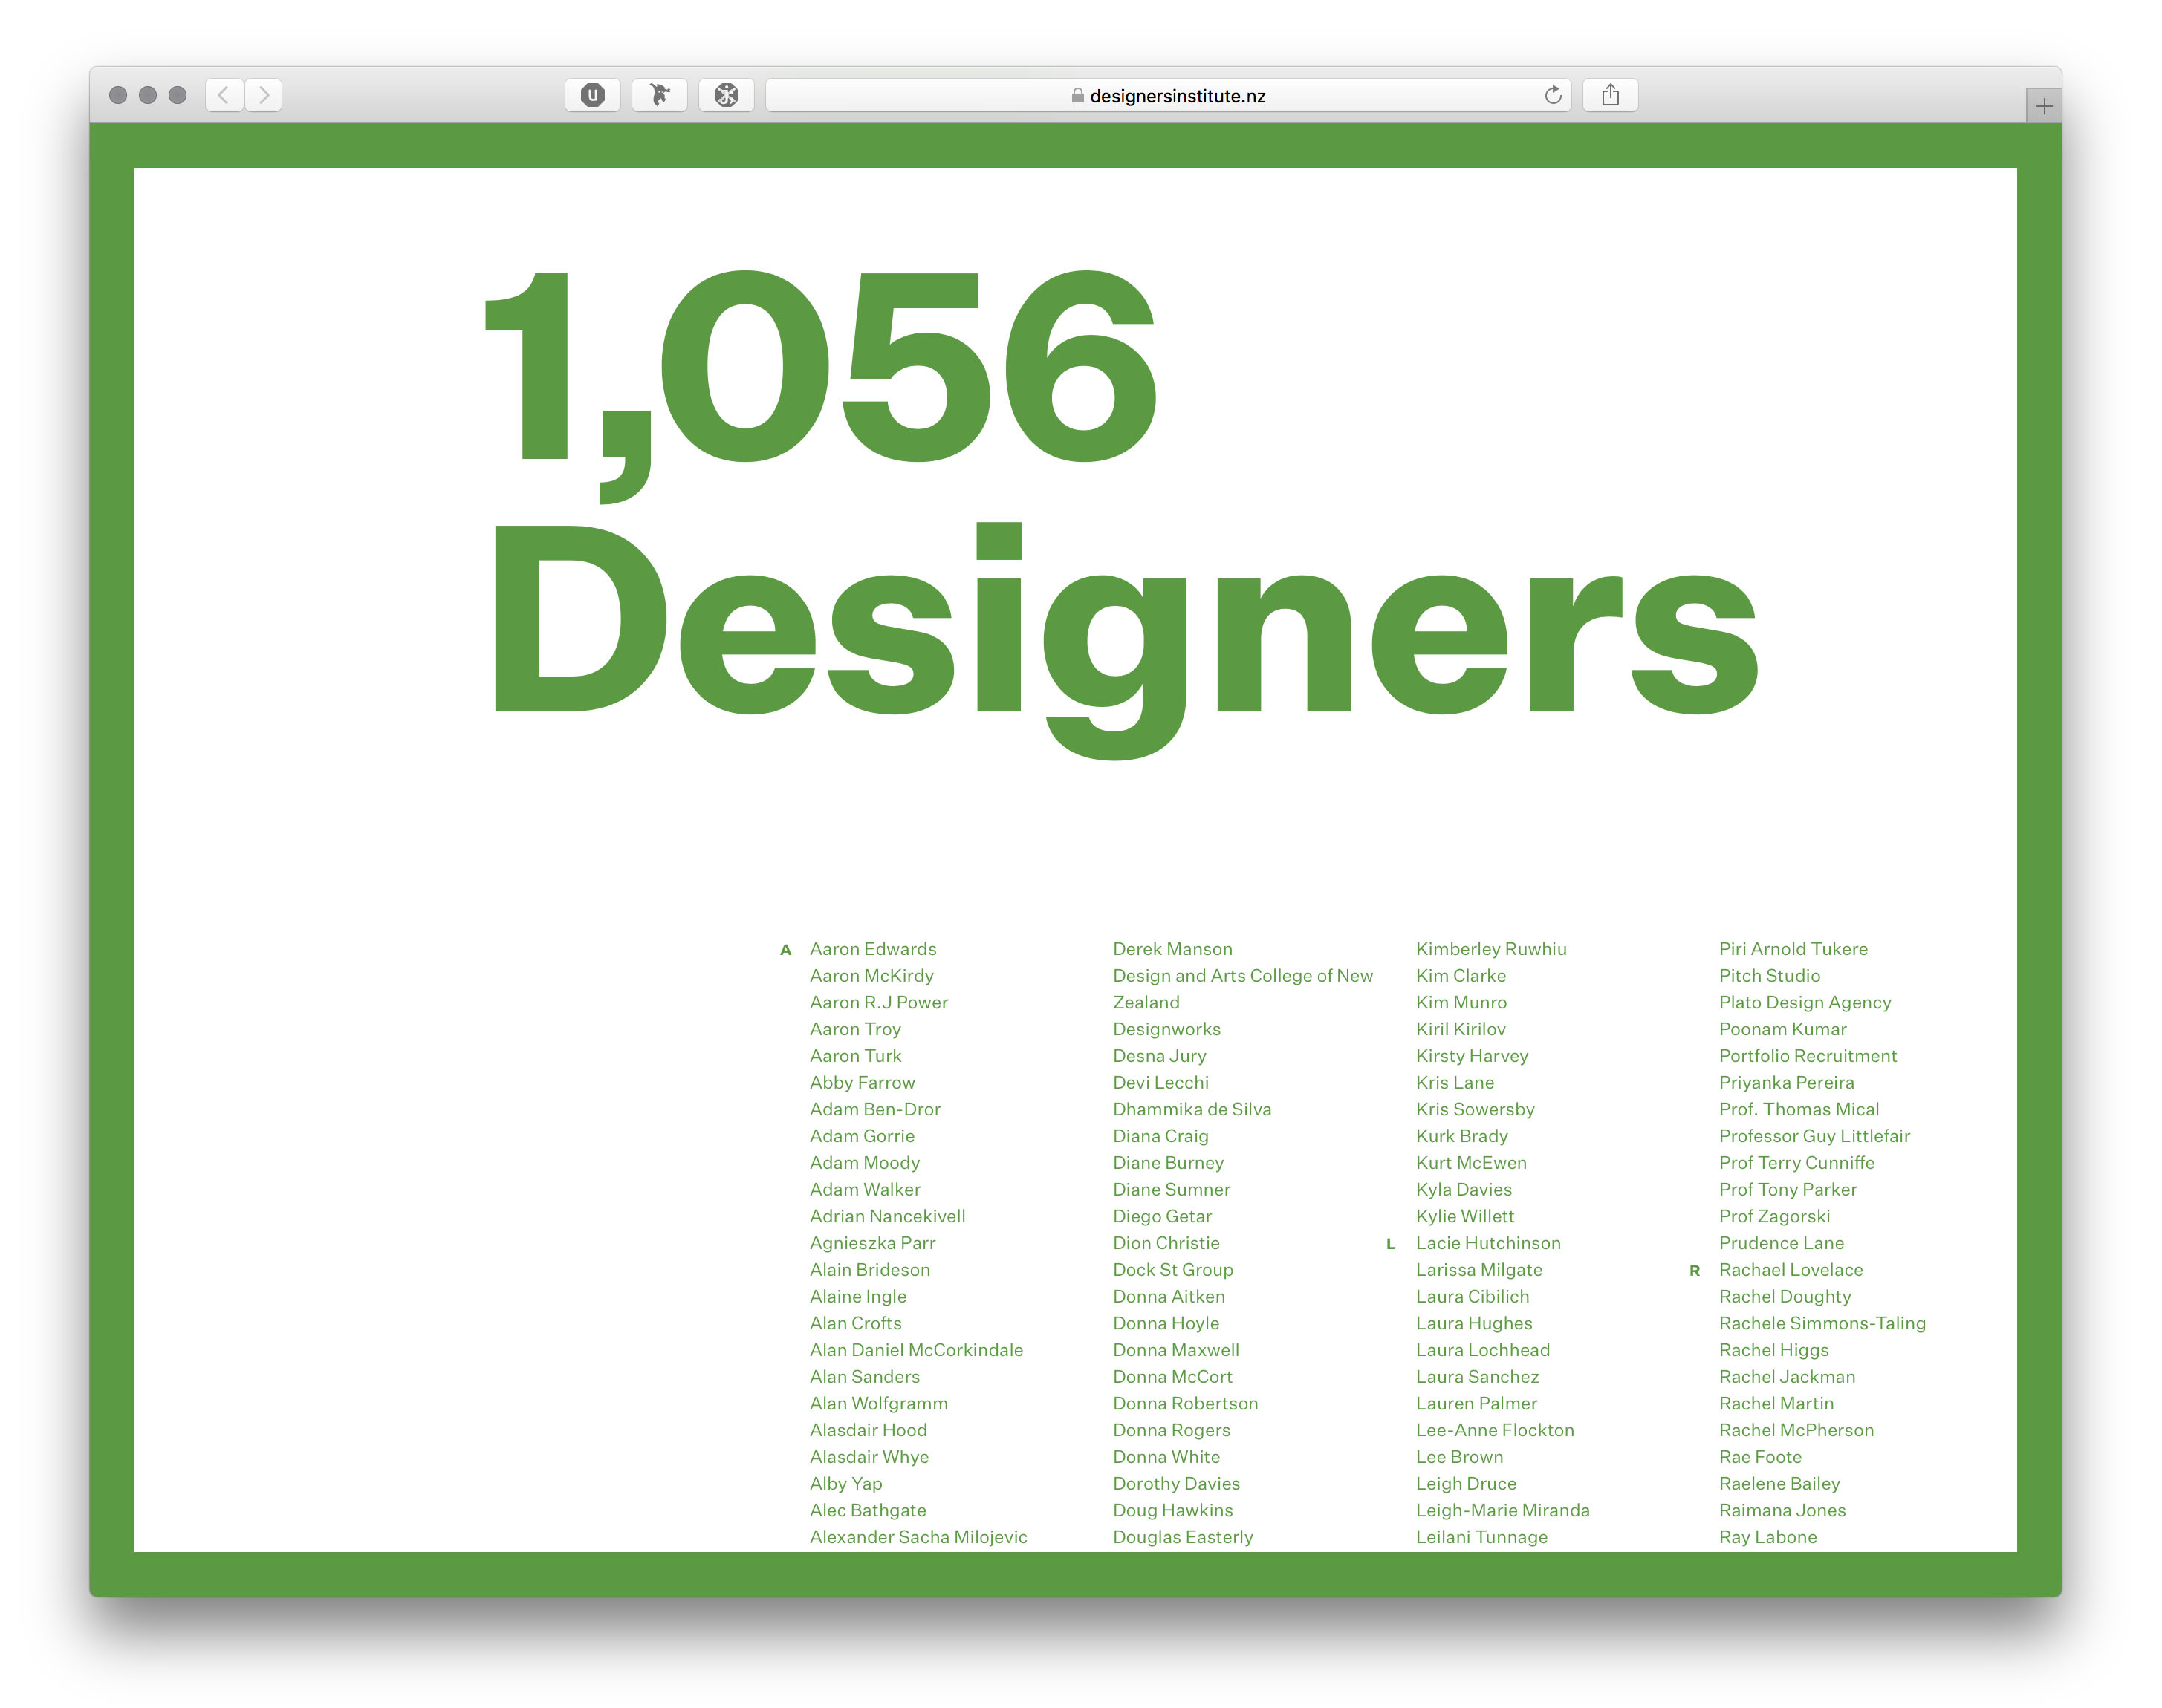The width and height of the screenshot is (2162, 1708).
Task: Select Kris Sowersby from the list
Action: coord(1475,1109)
